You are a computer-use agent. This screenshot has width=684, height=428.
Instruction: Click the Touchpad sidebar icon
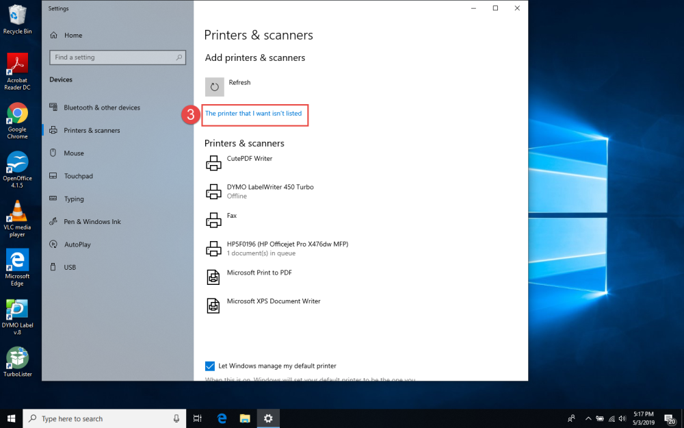pyautogui.click(x=53, y=175)
